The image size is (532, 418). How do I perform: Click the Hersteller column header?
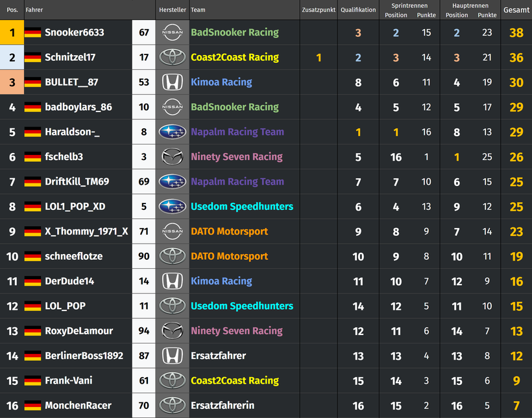[x=173, y=10]
